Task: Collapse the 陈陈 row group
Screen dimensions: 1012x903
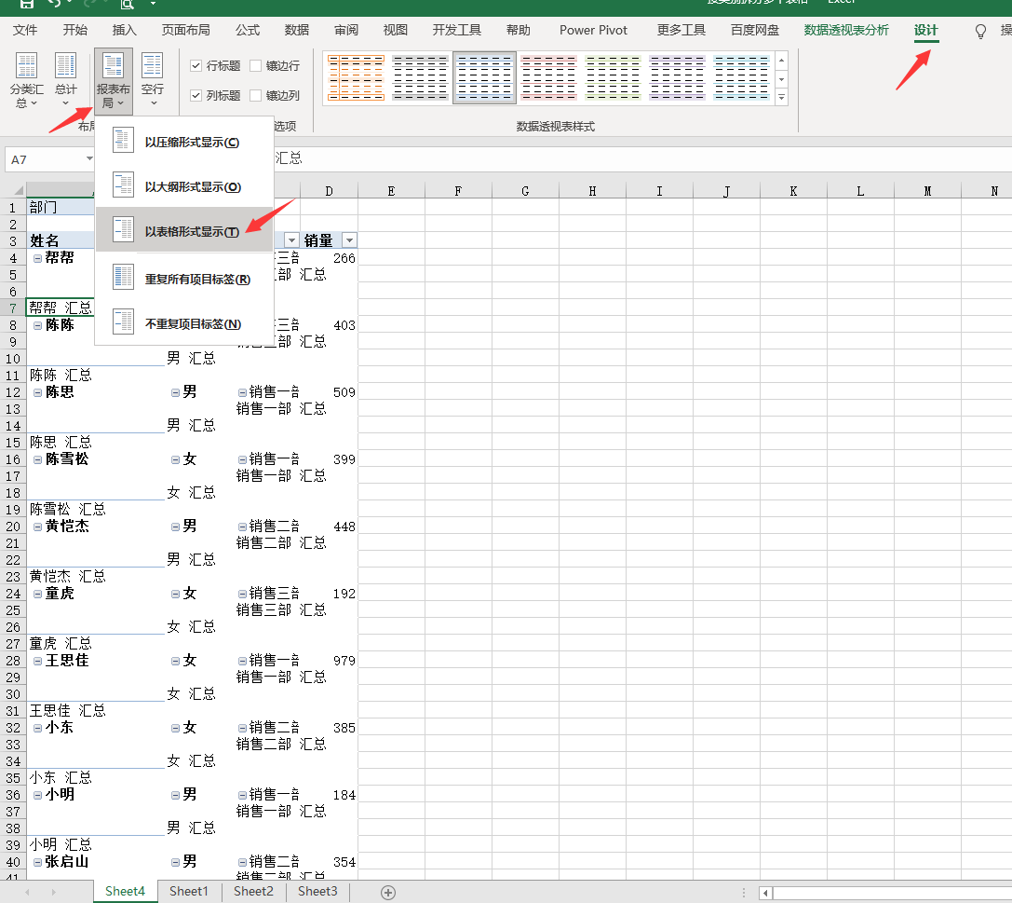Action: click(x=37, y=325)
